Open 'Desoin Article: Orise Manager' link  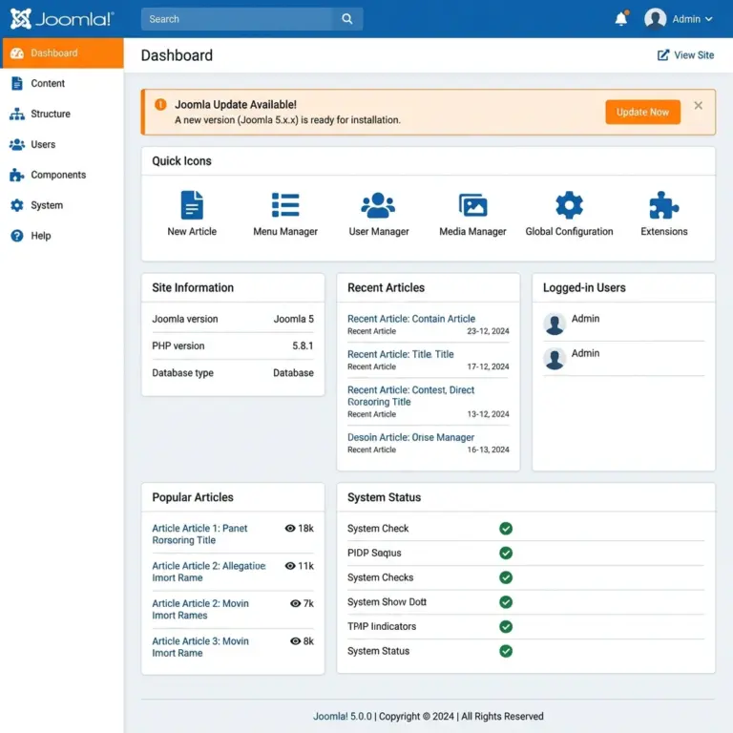(x=410, y=437)
